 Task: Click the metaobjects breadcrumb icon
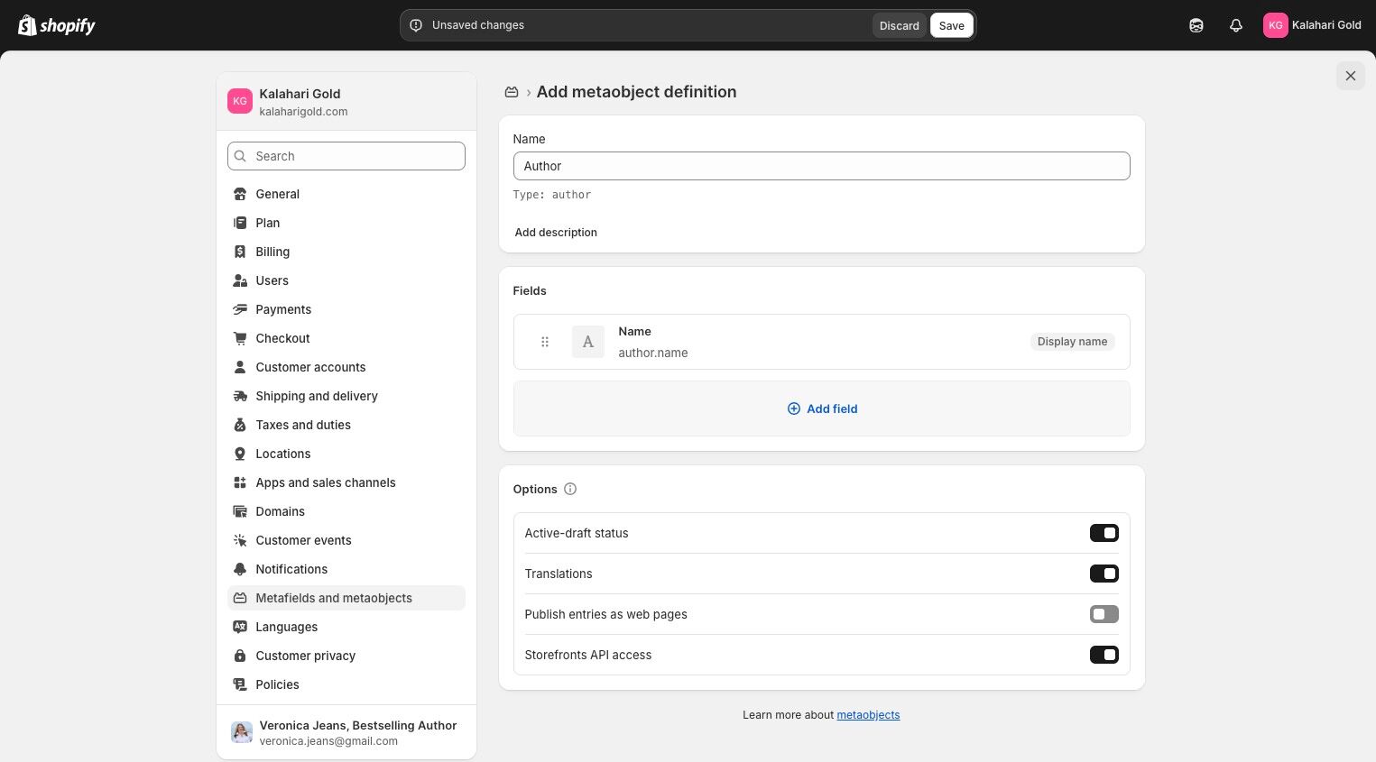click(x=512, y=92)
